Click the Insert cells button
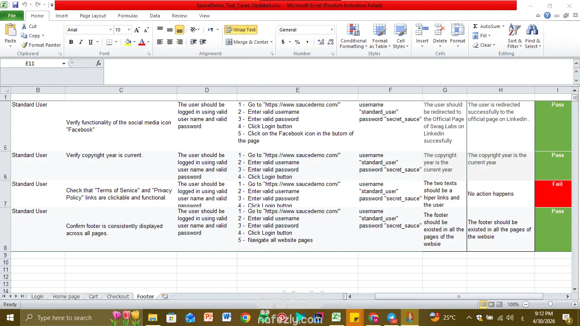Viewport: 580px width, 326px height. tap(422, 36)
